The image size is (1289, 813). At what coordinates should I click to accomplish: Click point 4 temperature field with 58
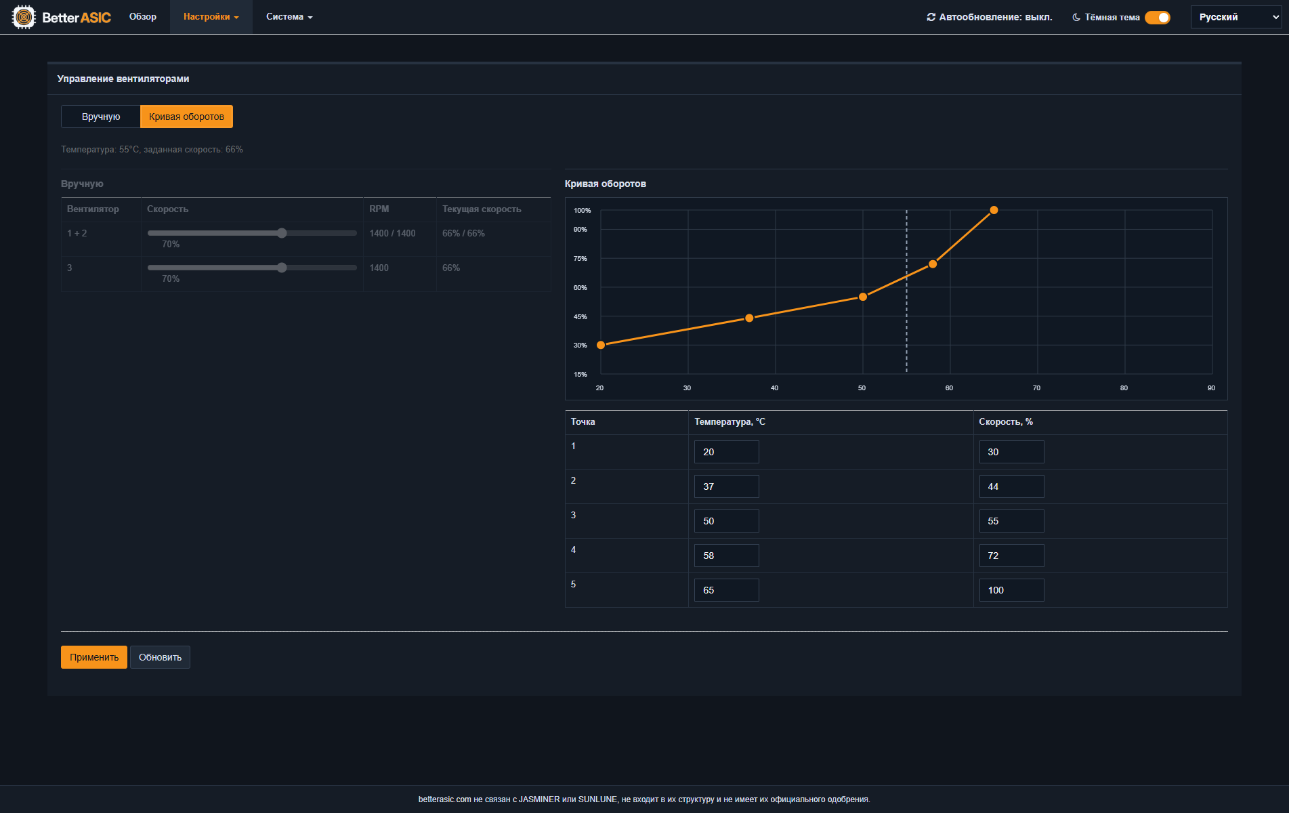[726, 556]
